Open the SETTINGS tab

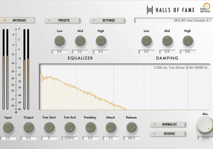pyautogui.click(x=107, y=20)
